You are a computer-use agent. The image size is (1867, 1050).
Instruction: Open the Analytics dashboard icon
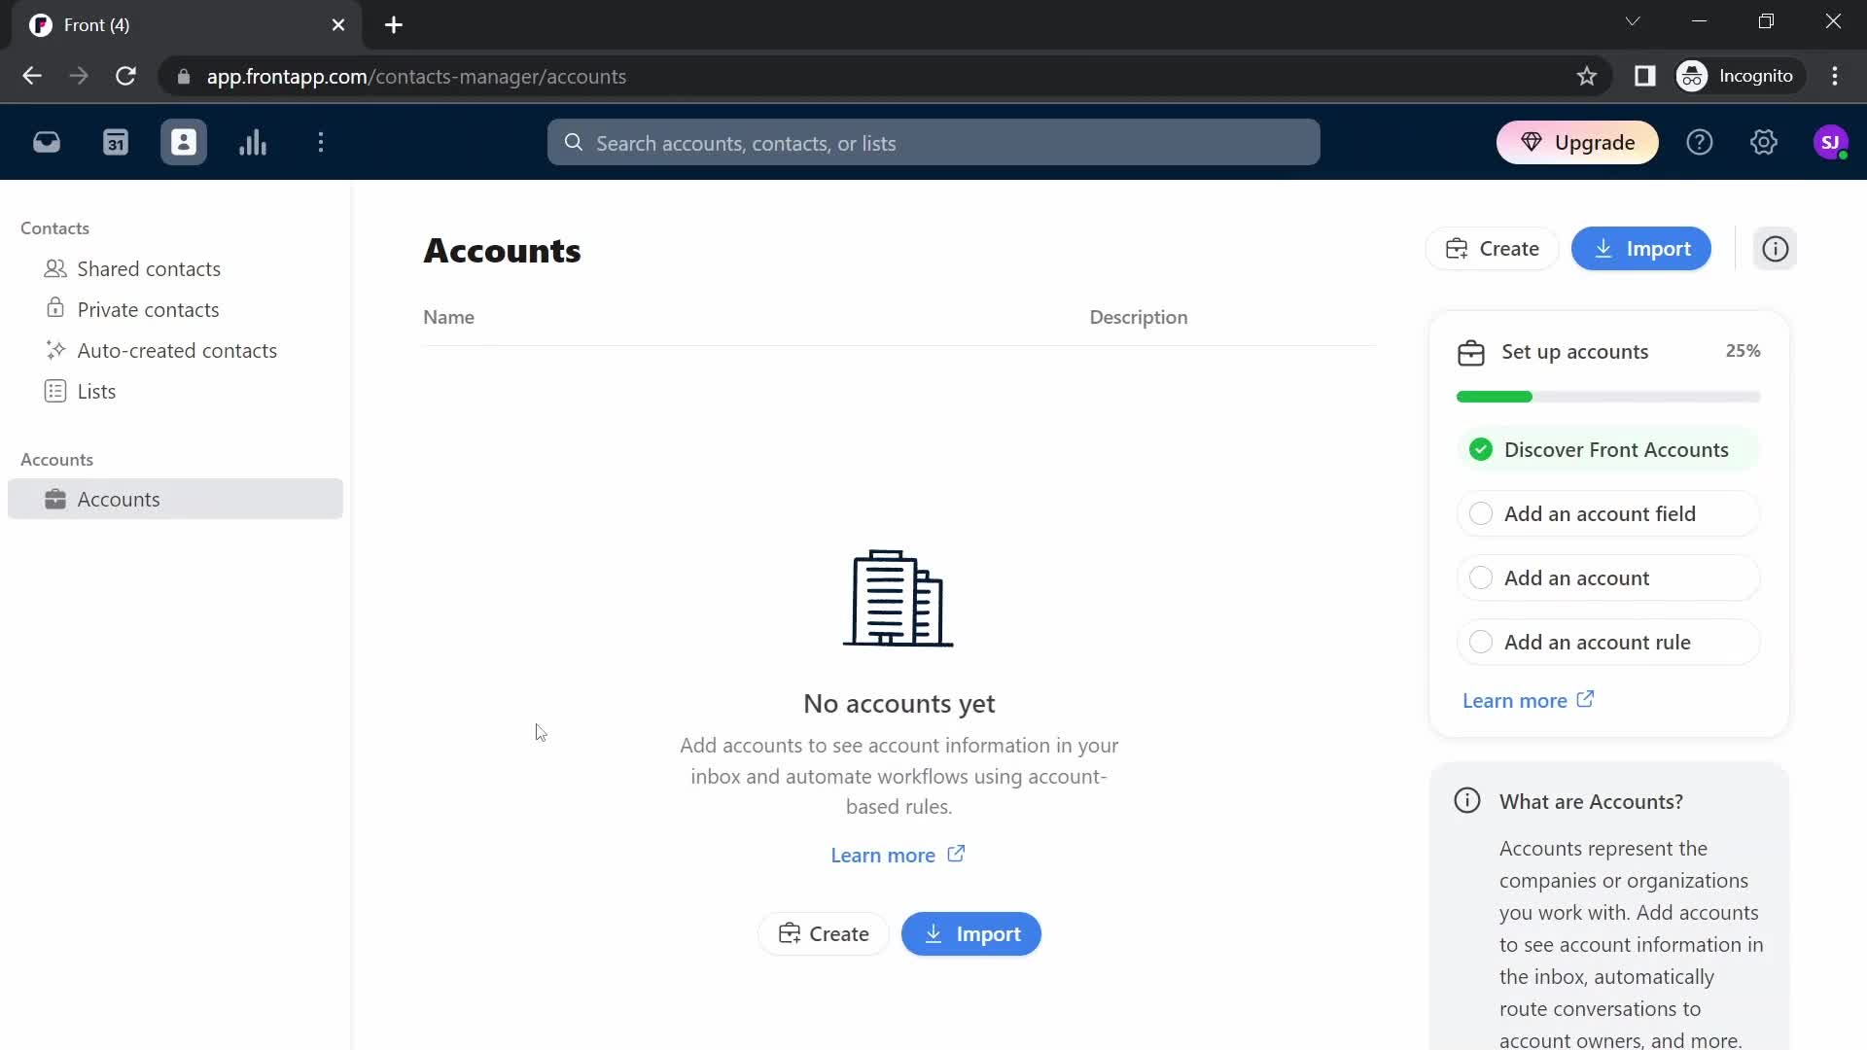point(251,142)
